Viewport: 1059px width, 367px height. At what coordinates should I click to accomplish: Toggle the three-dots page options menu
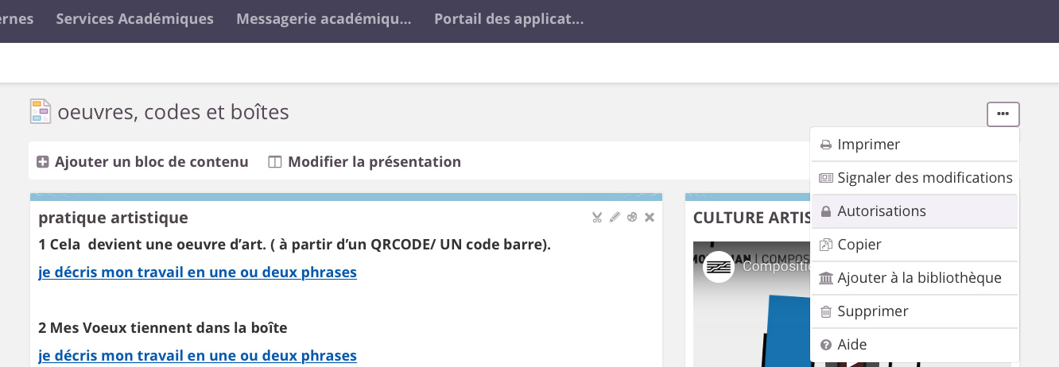[x=1003, y=114]
